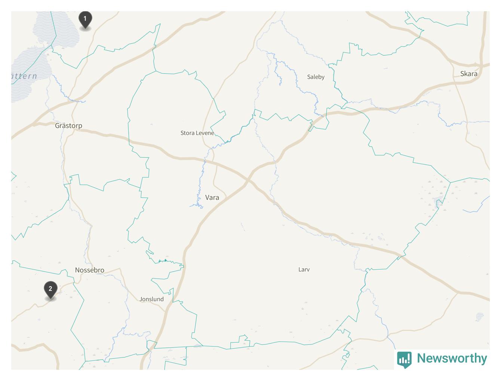
Task: Click the Grästorp place label
Action: (x=68, y=126)
